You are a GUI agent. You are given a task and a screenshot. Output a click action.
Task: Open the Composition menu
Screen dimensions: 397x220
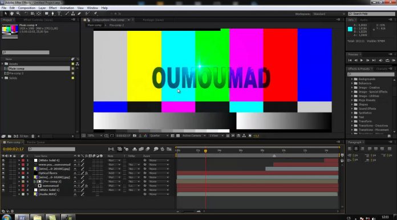point(27,8)
